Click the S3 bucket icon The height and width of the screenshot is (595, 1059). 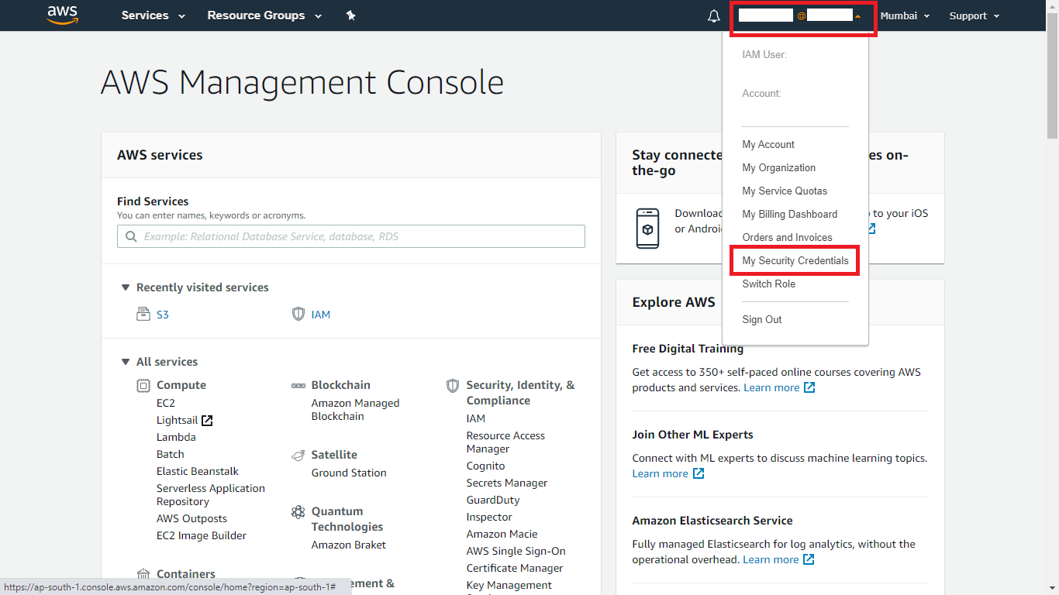coord(143,314)
